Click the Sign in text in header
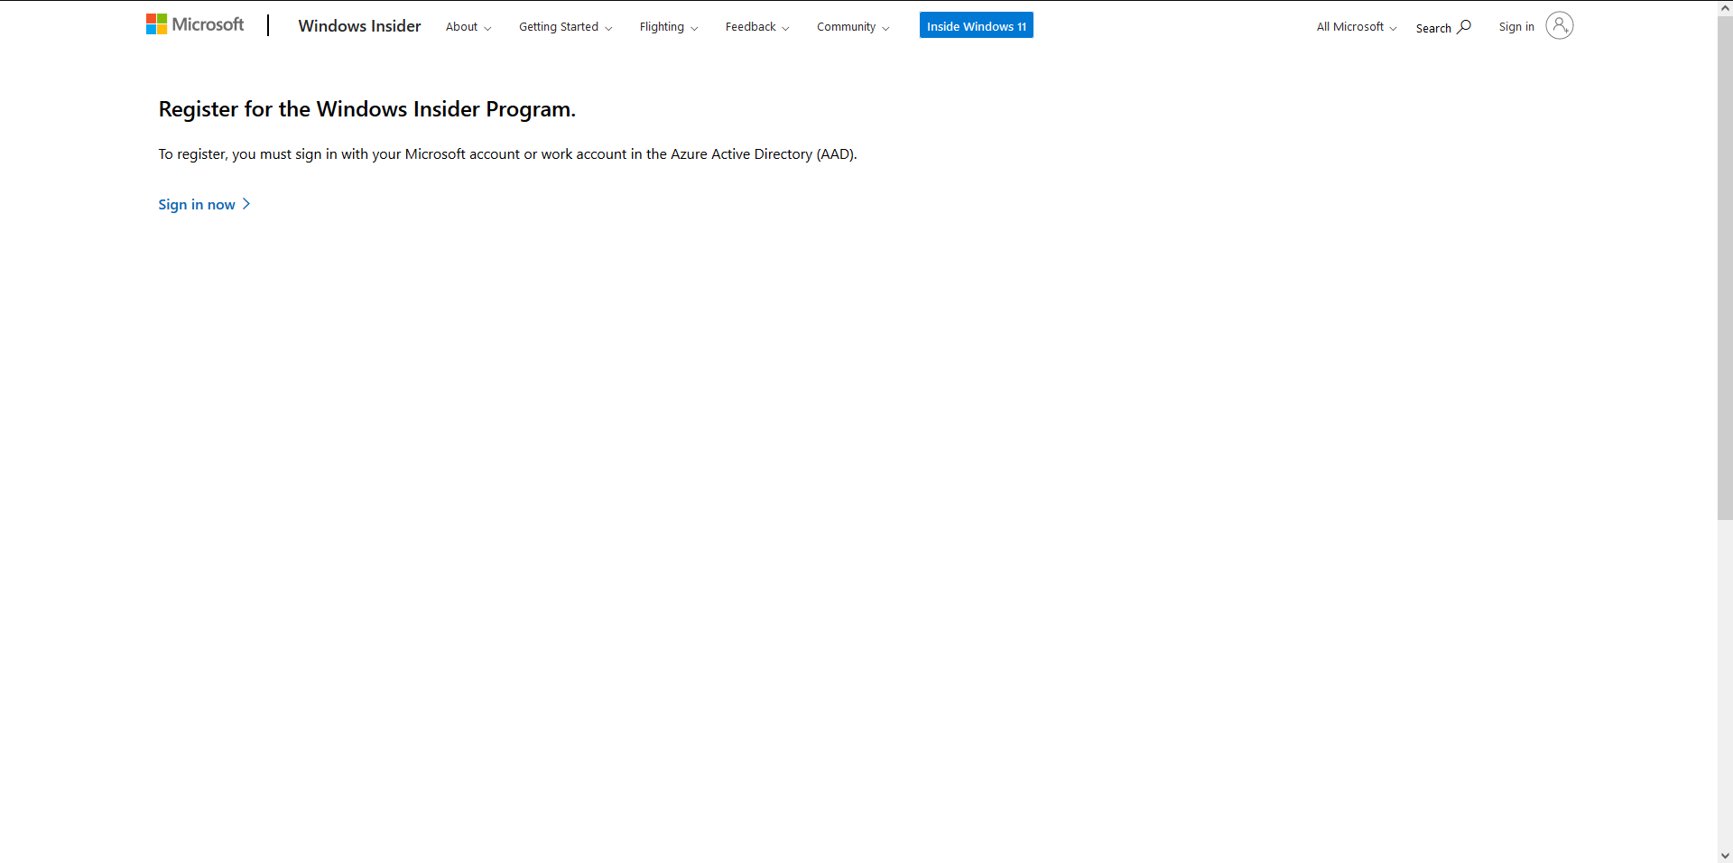Image resolution: width=1733 pixels, height=863 pixels. pyautogui.click(x=1516, y=27)
